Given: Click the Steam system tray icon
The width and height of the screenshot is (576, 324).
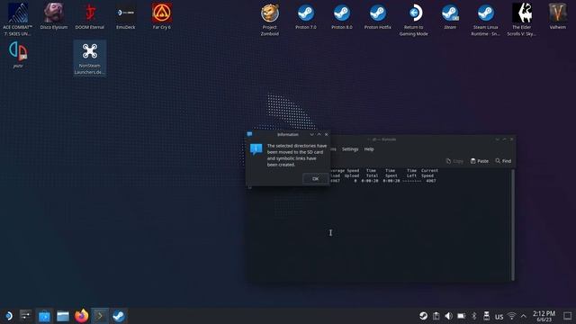Looking at the screenshot, I should (423, 316).
